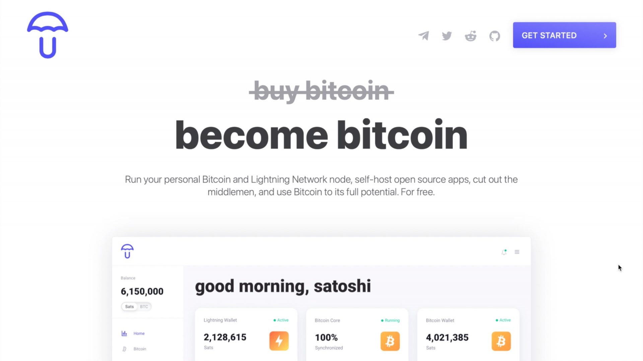Open the notifications bell in the dashboard header

tap(503, 252)
